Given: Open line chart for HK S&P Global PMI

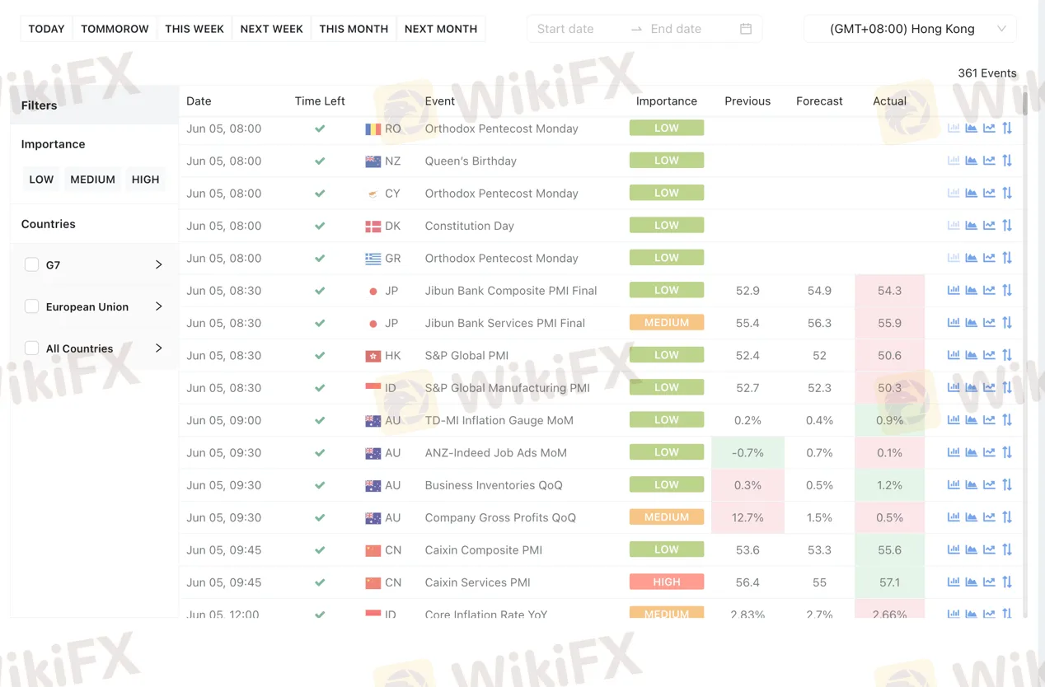Looking at the screenshot, I should 989,355.
